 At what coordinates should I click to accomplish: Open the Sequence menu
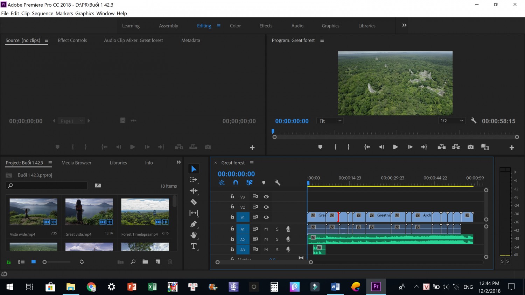(x=43, y=13)
